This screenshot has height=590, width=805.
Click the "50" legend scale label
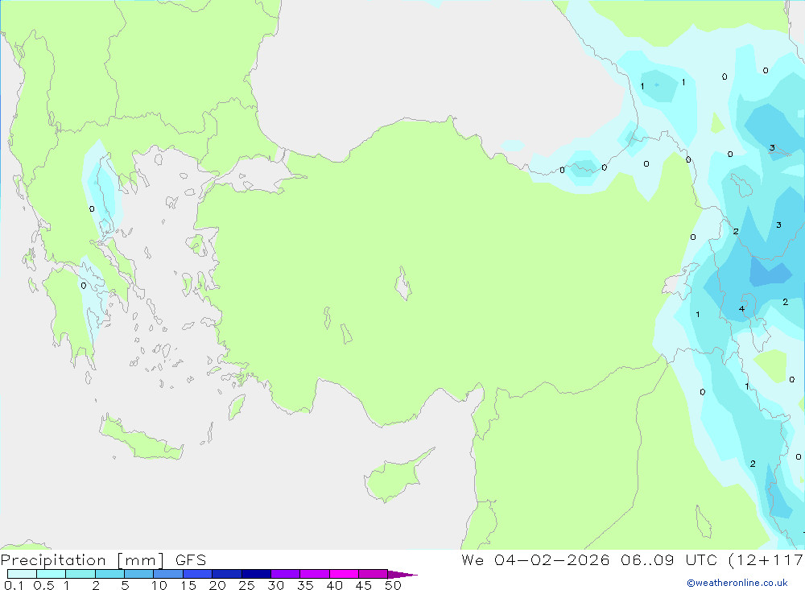(x=393, y=585)
